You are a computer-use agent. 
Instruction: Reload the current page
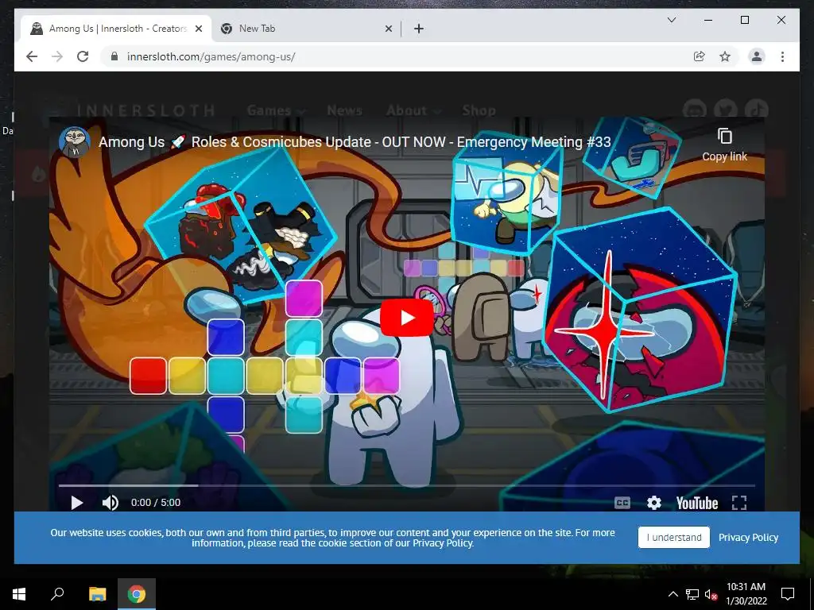[83, 56]
